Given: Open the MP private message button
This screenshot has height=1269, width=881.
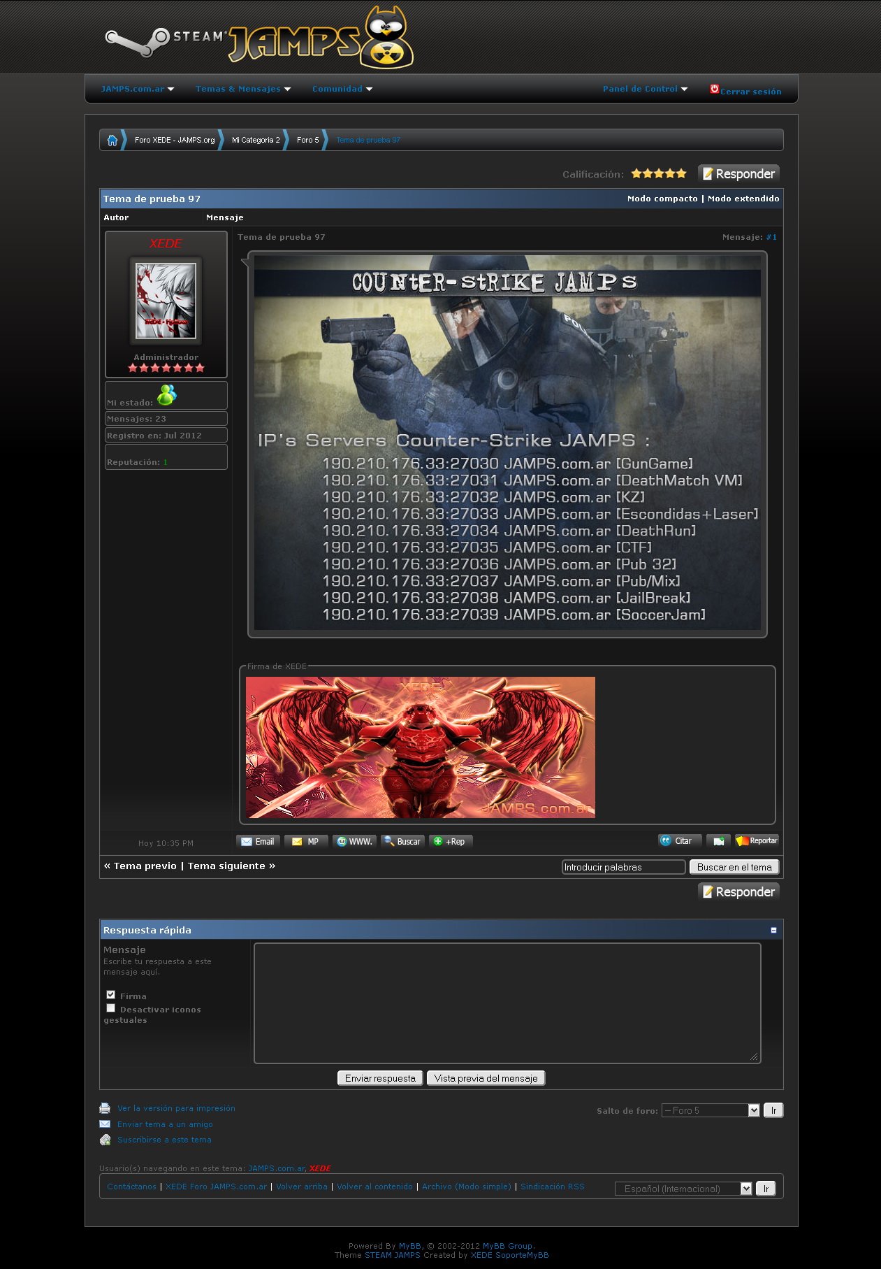Looking at the screenshot, I should click(x=305, y=841).
